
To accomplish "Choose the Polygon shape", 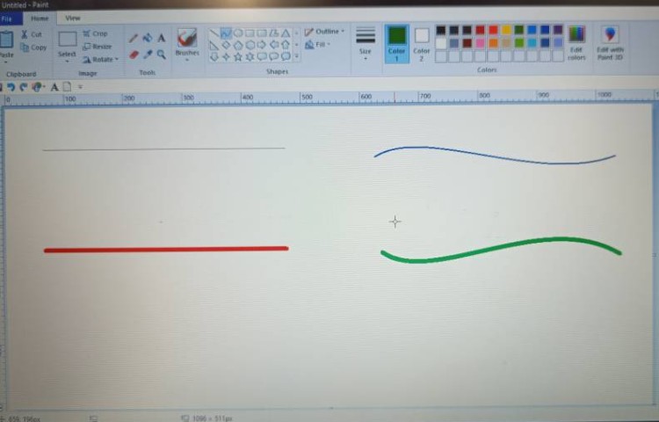I will click(273, 33).
